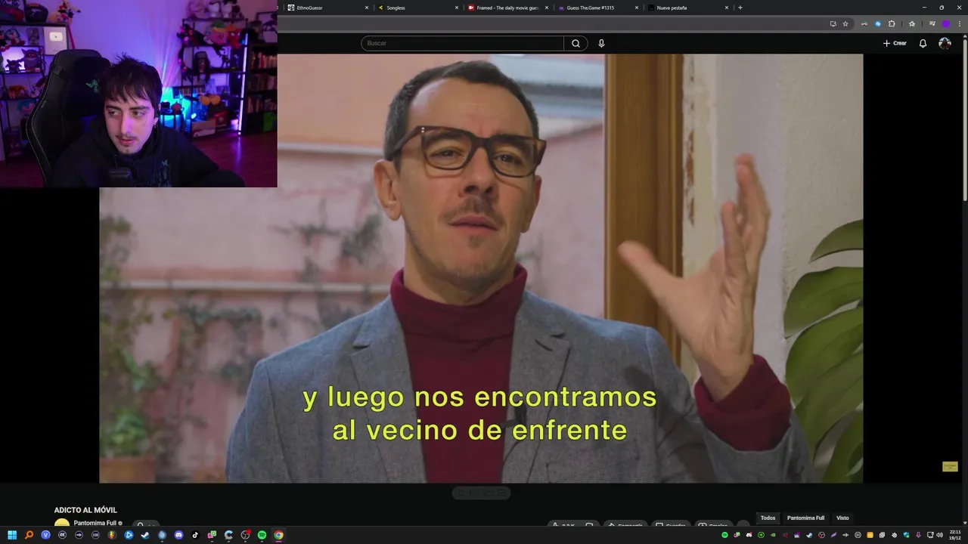Click the YouTube search magnifier button
This screenshot has width=968, height=544.
coord(576,43)
